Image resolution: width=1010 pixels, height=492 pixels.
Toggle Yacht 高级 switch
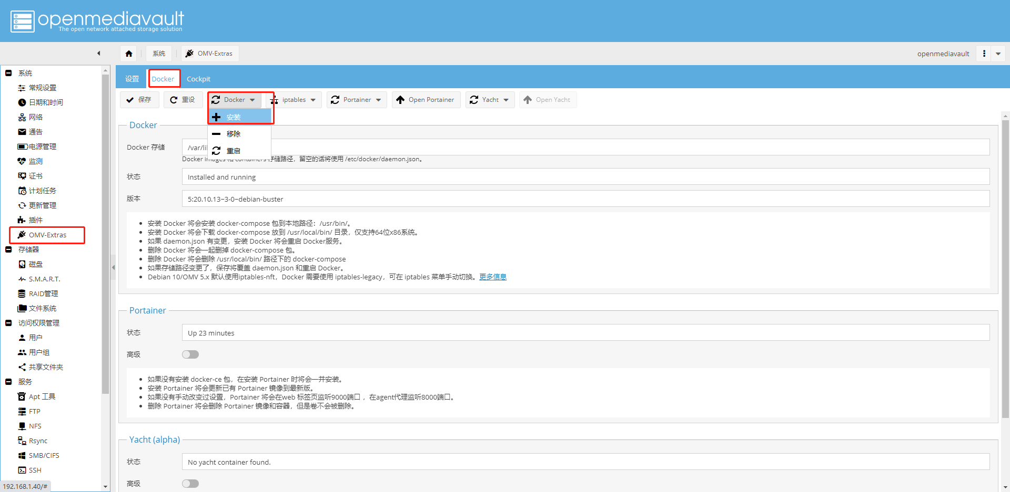pos(190,484)
